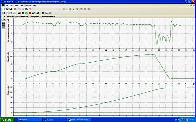Print with the printer icon
Image resolution: width=196 pixels, height=122 pixels.
click(15, 9)
